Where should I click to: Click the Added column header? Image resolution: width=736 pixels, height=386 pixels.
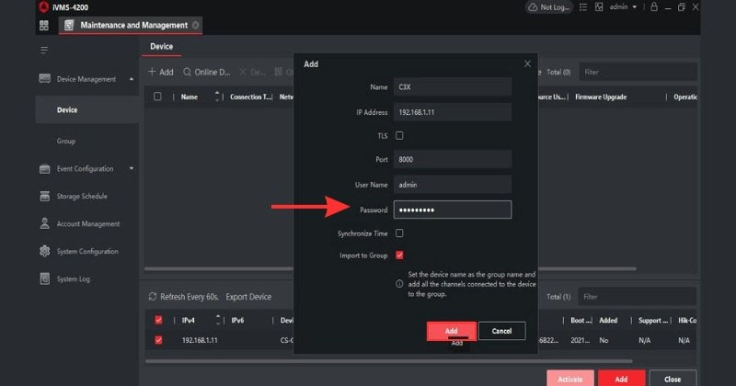608,321
